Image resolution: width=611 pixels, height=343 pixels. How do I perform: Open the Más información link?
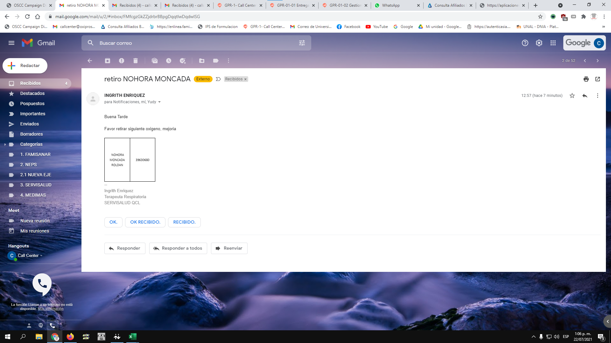click(x=51, y=309)
